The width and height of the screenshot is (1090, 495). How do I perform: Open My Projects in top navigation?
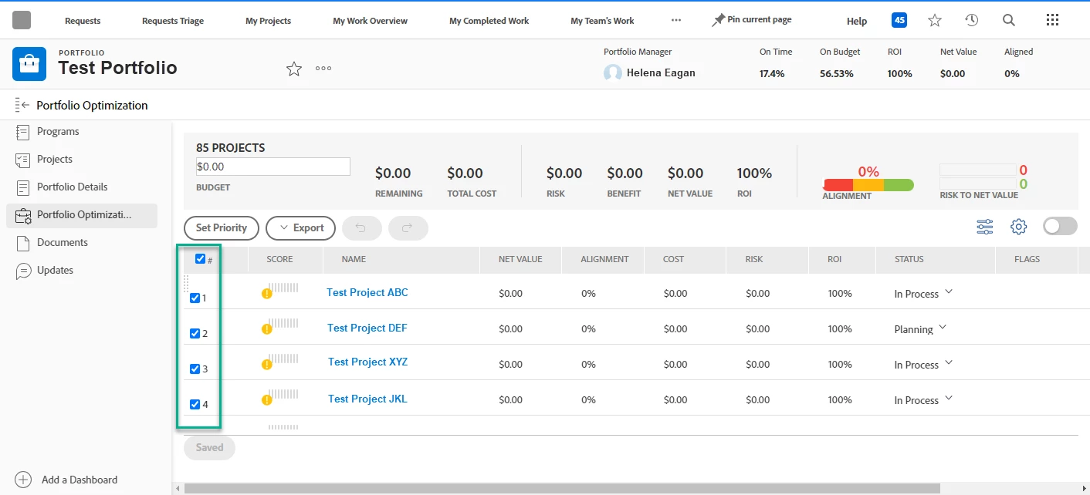[269, 21]
